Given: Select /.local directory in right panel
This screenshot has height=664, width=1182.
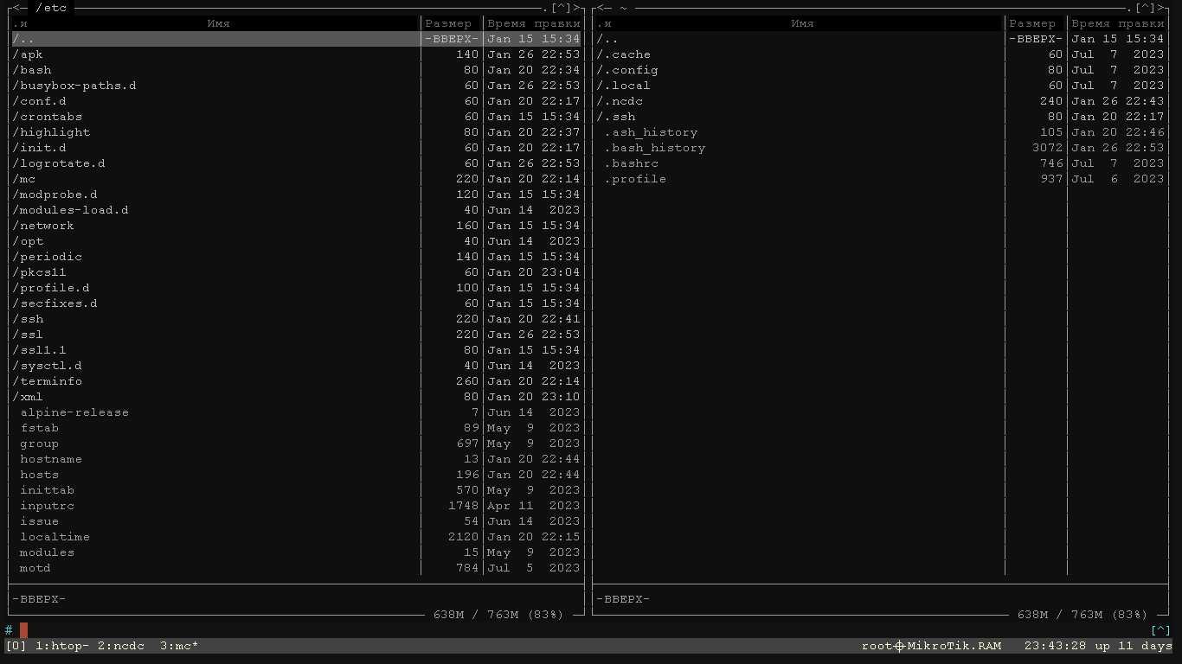Looking at the screenshot, I should click(881, 86).
